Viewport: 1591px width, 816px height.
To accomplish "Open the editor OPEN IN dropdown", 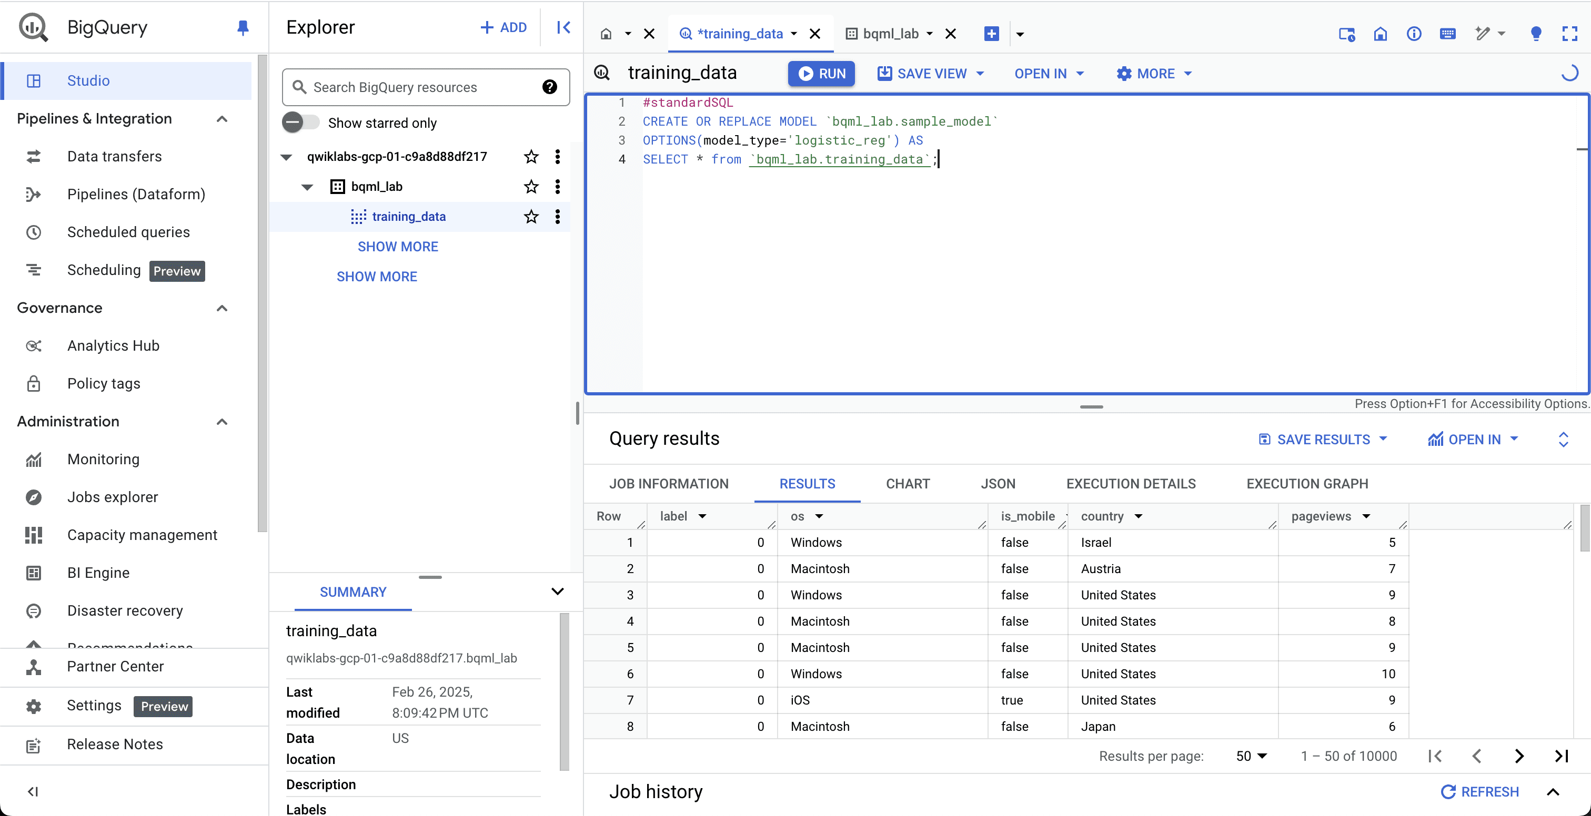I will click(x=1049, y=74).
